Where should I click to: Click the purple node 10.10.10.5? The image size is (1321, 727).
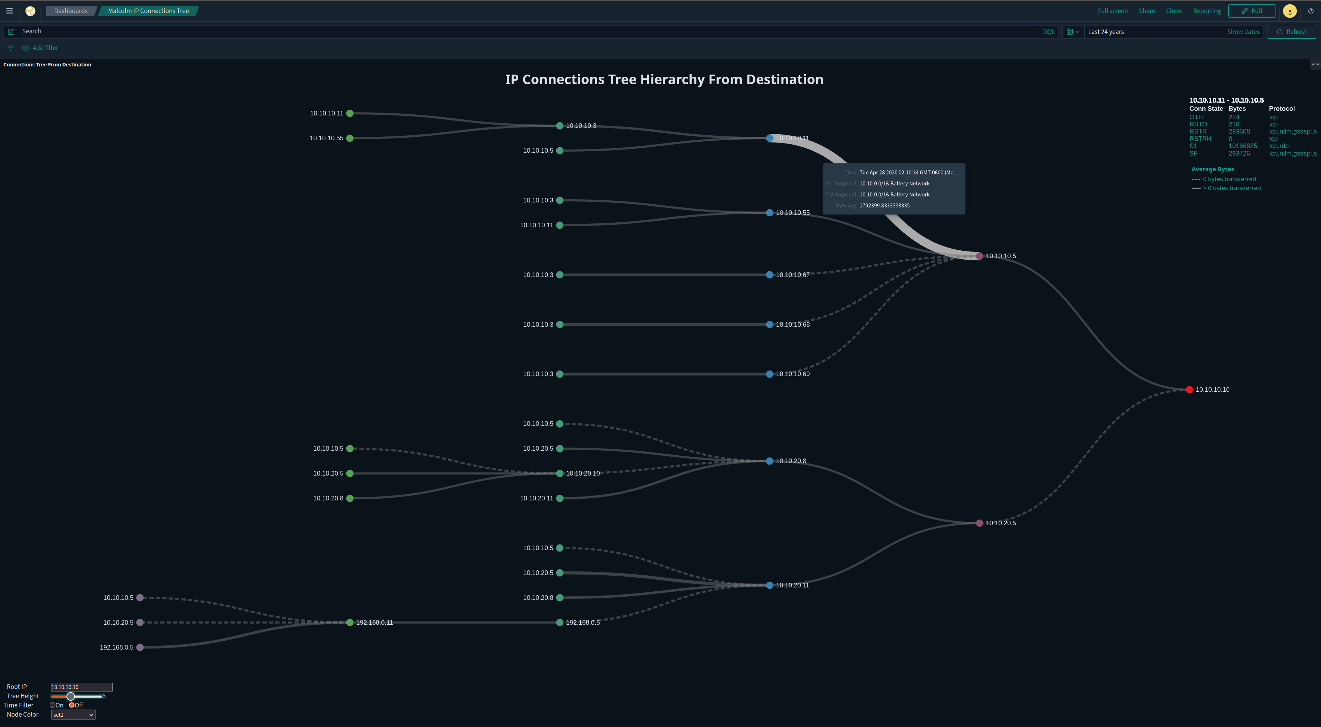pos(979,256)
